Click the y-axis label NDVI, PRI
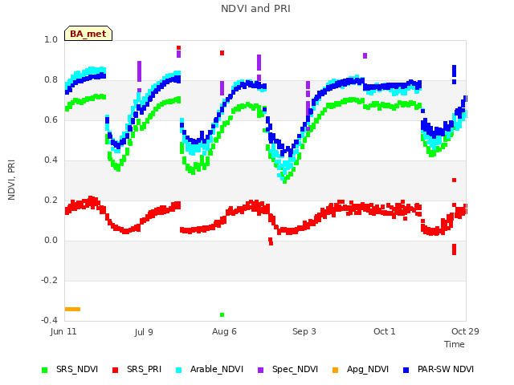This screenshot has width=514, height=385. click(11, 180)
